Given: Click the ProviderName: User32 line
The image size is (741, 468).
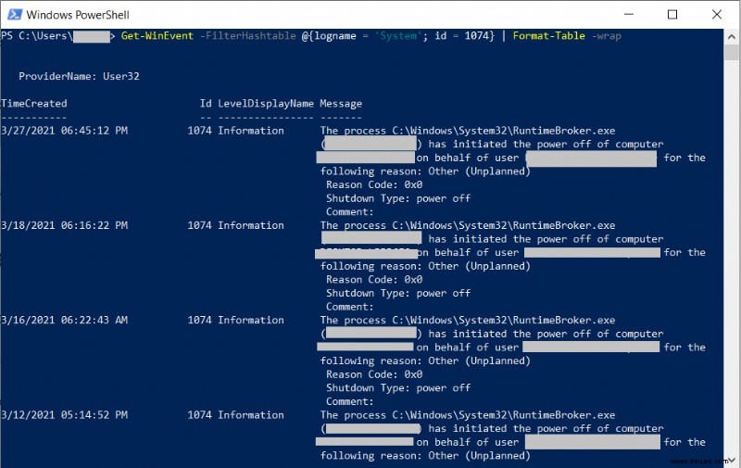Looking at the screenshot, I should pos(79,76).
